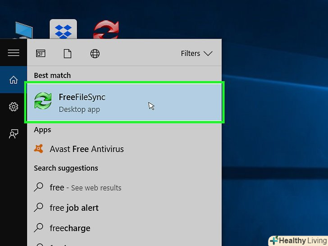Filter results by Documents icon

pos(68,54)
